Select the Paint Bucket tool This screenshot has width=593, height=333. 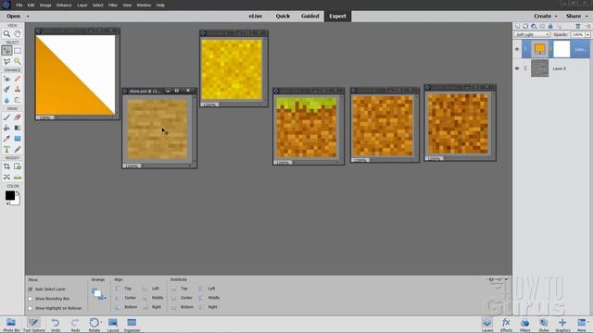point(6,128)
